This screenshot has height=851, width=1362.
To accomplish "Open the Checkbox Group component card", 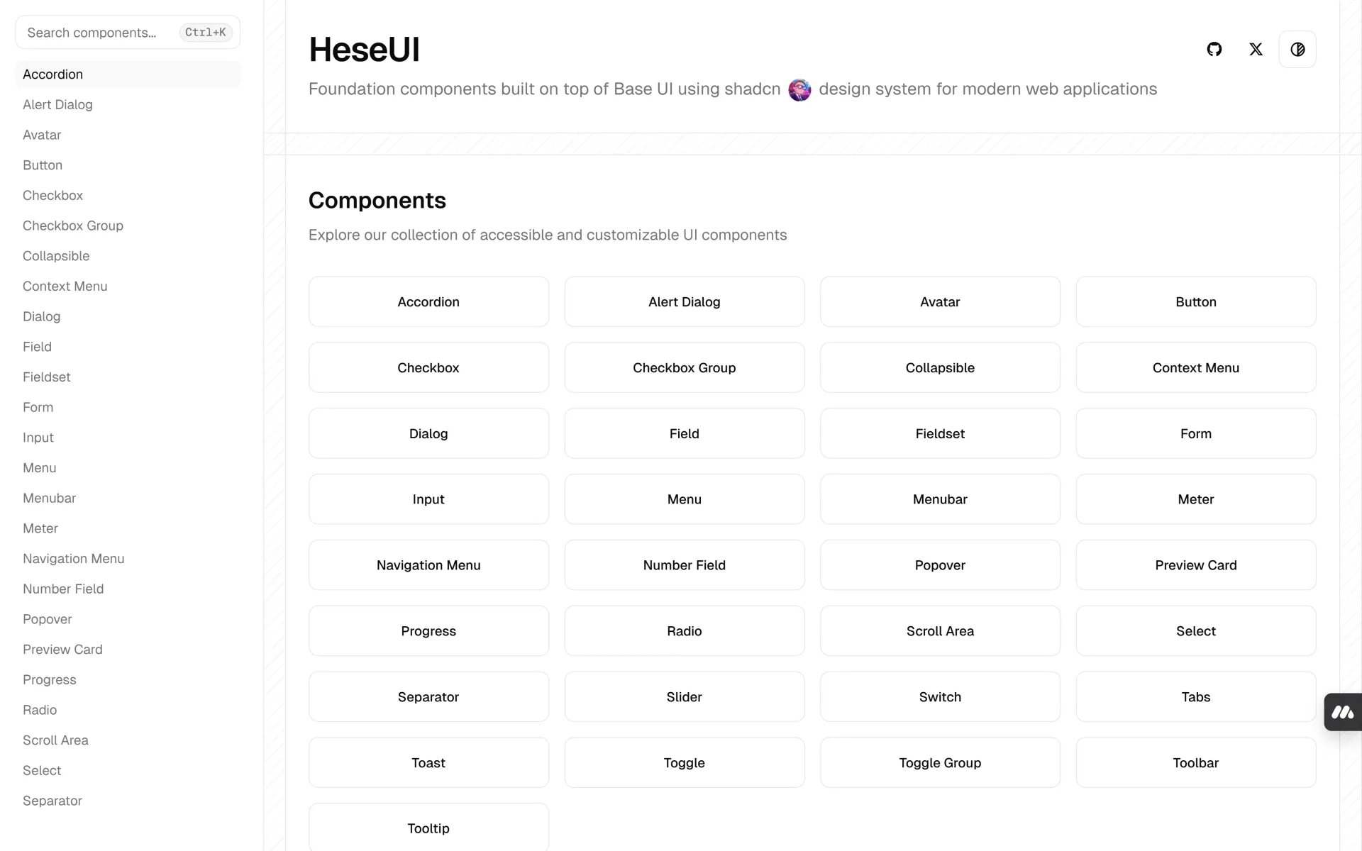I will click(x=684, y=368).
